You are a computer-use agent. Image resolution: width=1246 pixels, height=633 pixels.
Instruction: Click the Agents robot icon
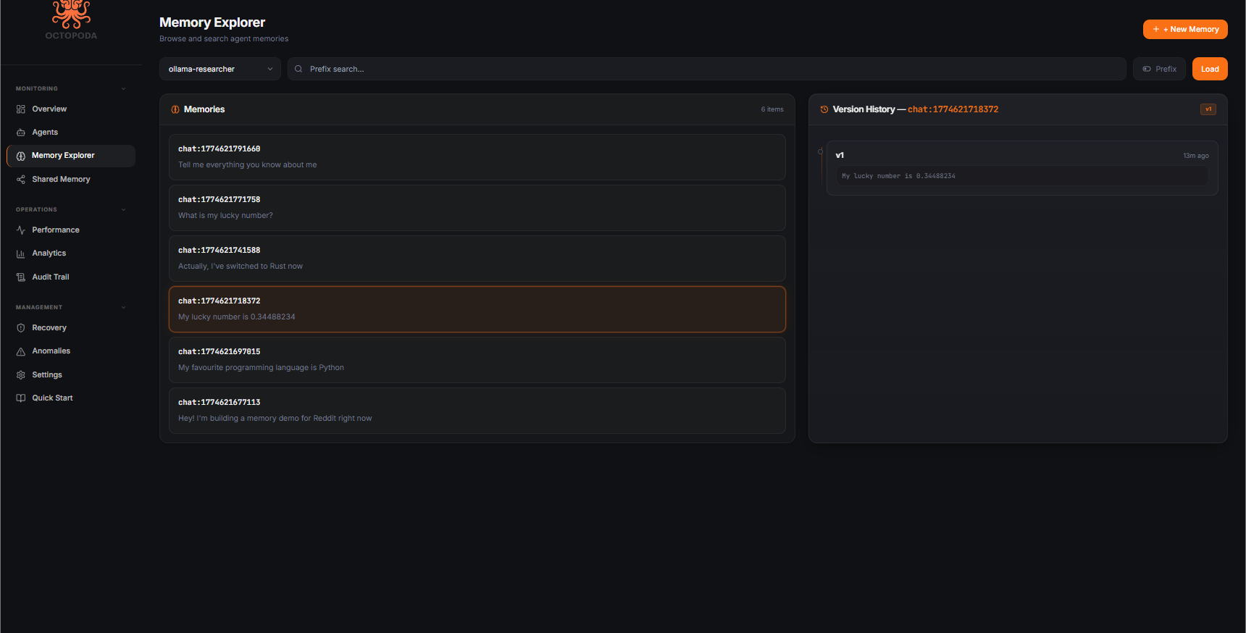(21, 133)
